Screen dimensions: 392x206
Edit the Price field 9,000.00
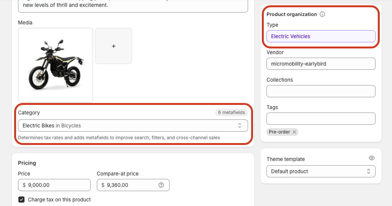[54, 185]
